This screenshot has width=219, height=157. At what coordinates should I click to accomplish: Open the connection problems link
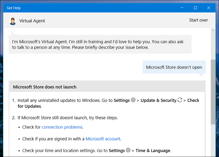coord(62,127)
